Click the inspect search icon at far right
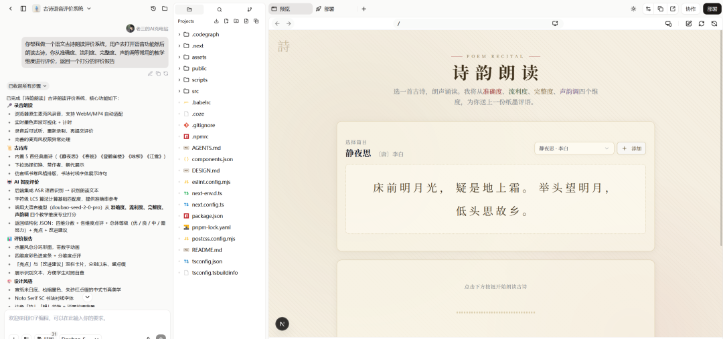Viewport: 723px width, 339px height. (x=714, y=23)
